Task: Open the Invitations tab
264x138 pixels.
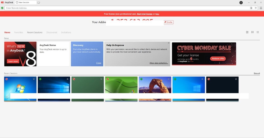Action: (x=66, y=33)
